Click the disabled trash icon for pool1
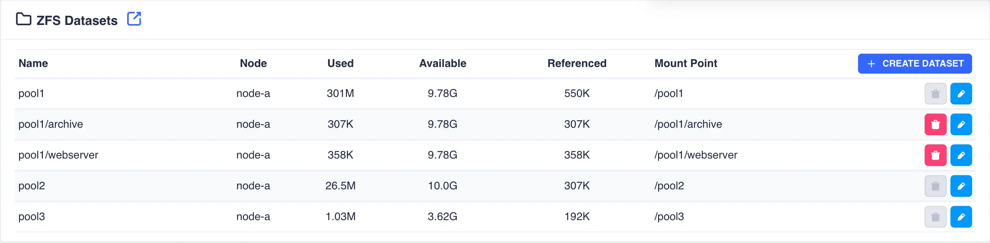The height and width of the screenshot is (243, 990). click(x=935, y=94)
